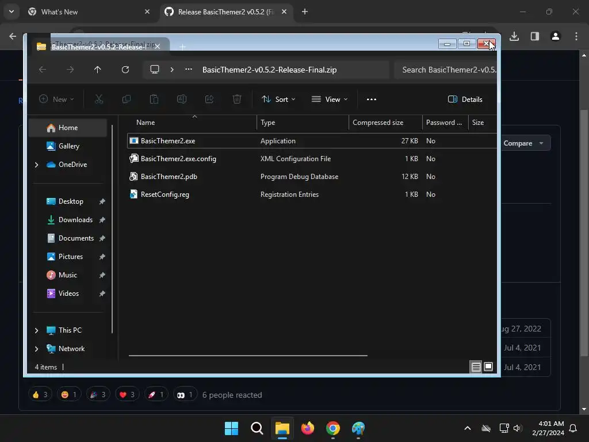
Task: Click the Chrome page vertical scrollbar
Action: coord(584,233)
